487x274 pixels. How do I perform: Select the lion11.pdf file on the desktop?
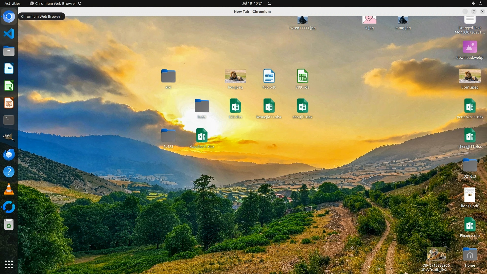point(470,195)
